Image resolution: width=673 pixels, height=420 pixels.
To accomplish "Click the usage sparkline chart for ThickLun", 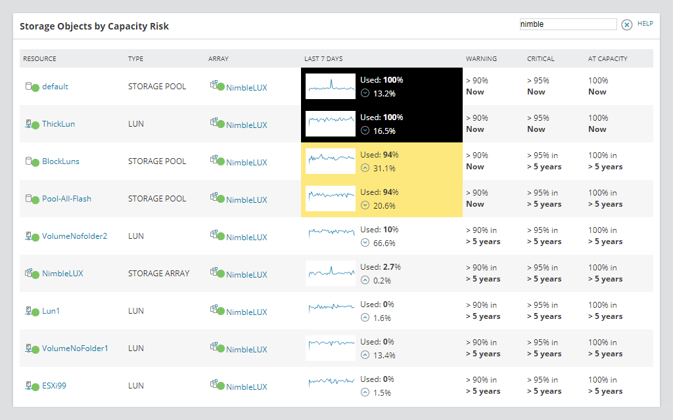I will (x=330, y=123).
